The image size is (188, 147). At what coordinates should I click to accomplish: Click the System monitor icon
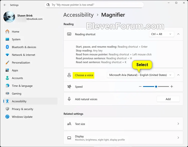(x=7, y=39)
